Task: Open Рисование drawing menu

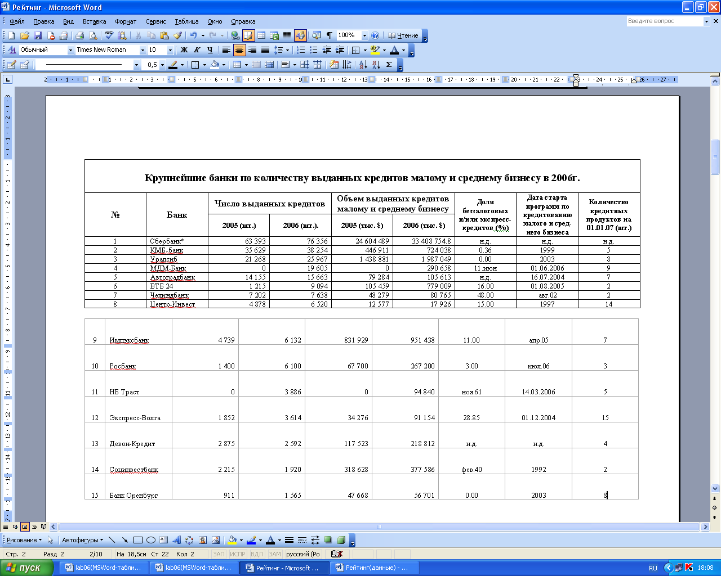Action: click(24, 540)
